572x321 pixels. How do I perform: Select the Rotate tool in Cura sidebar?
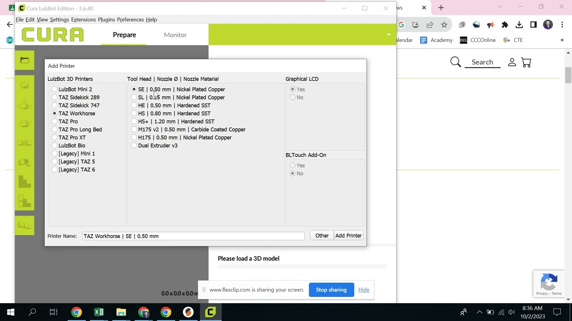25,123
